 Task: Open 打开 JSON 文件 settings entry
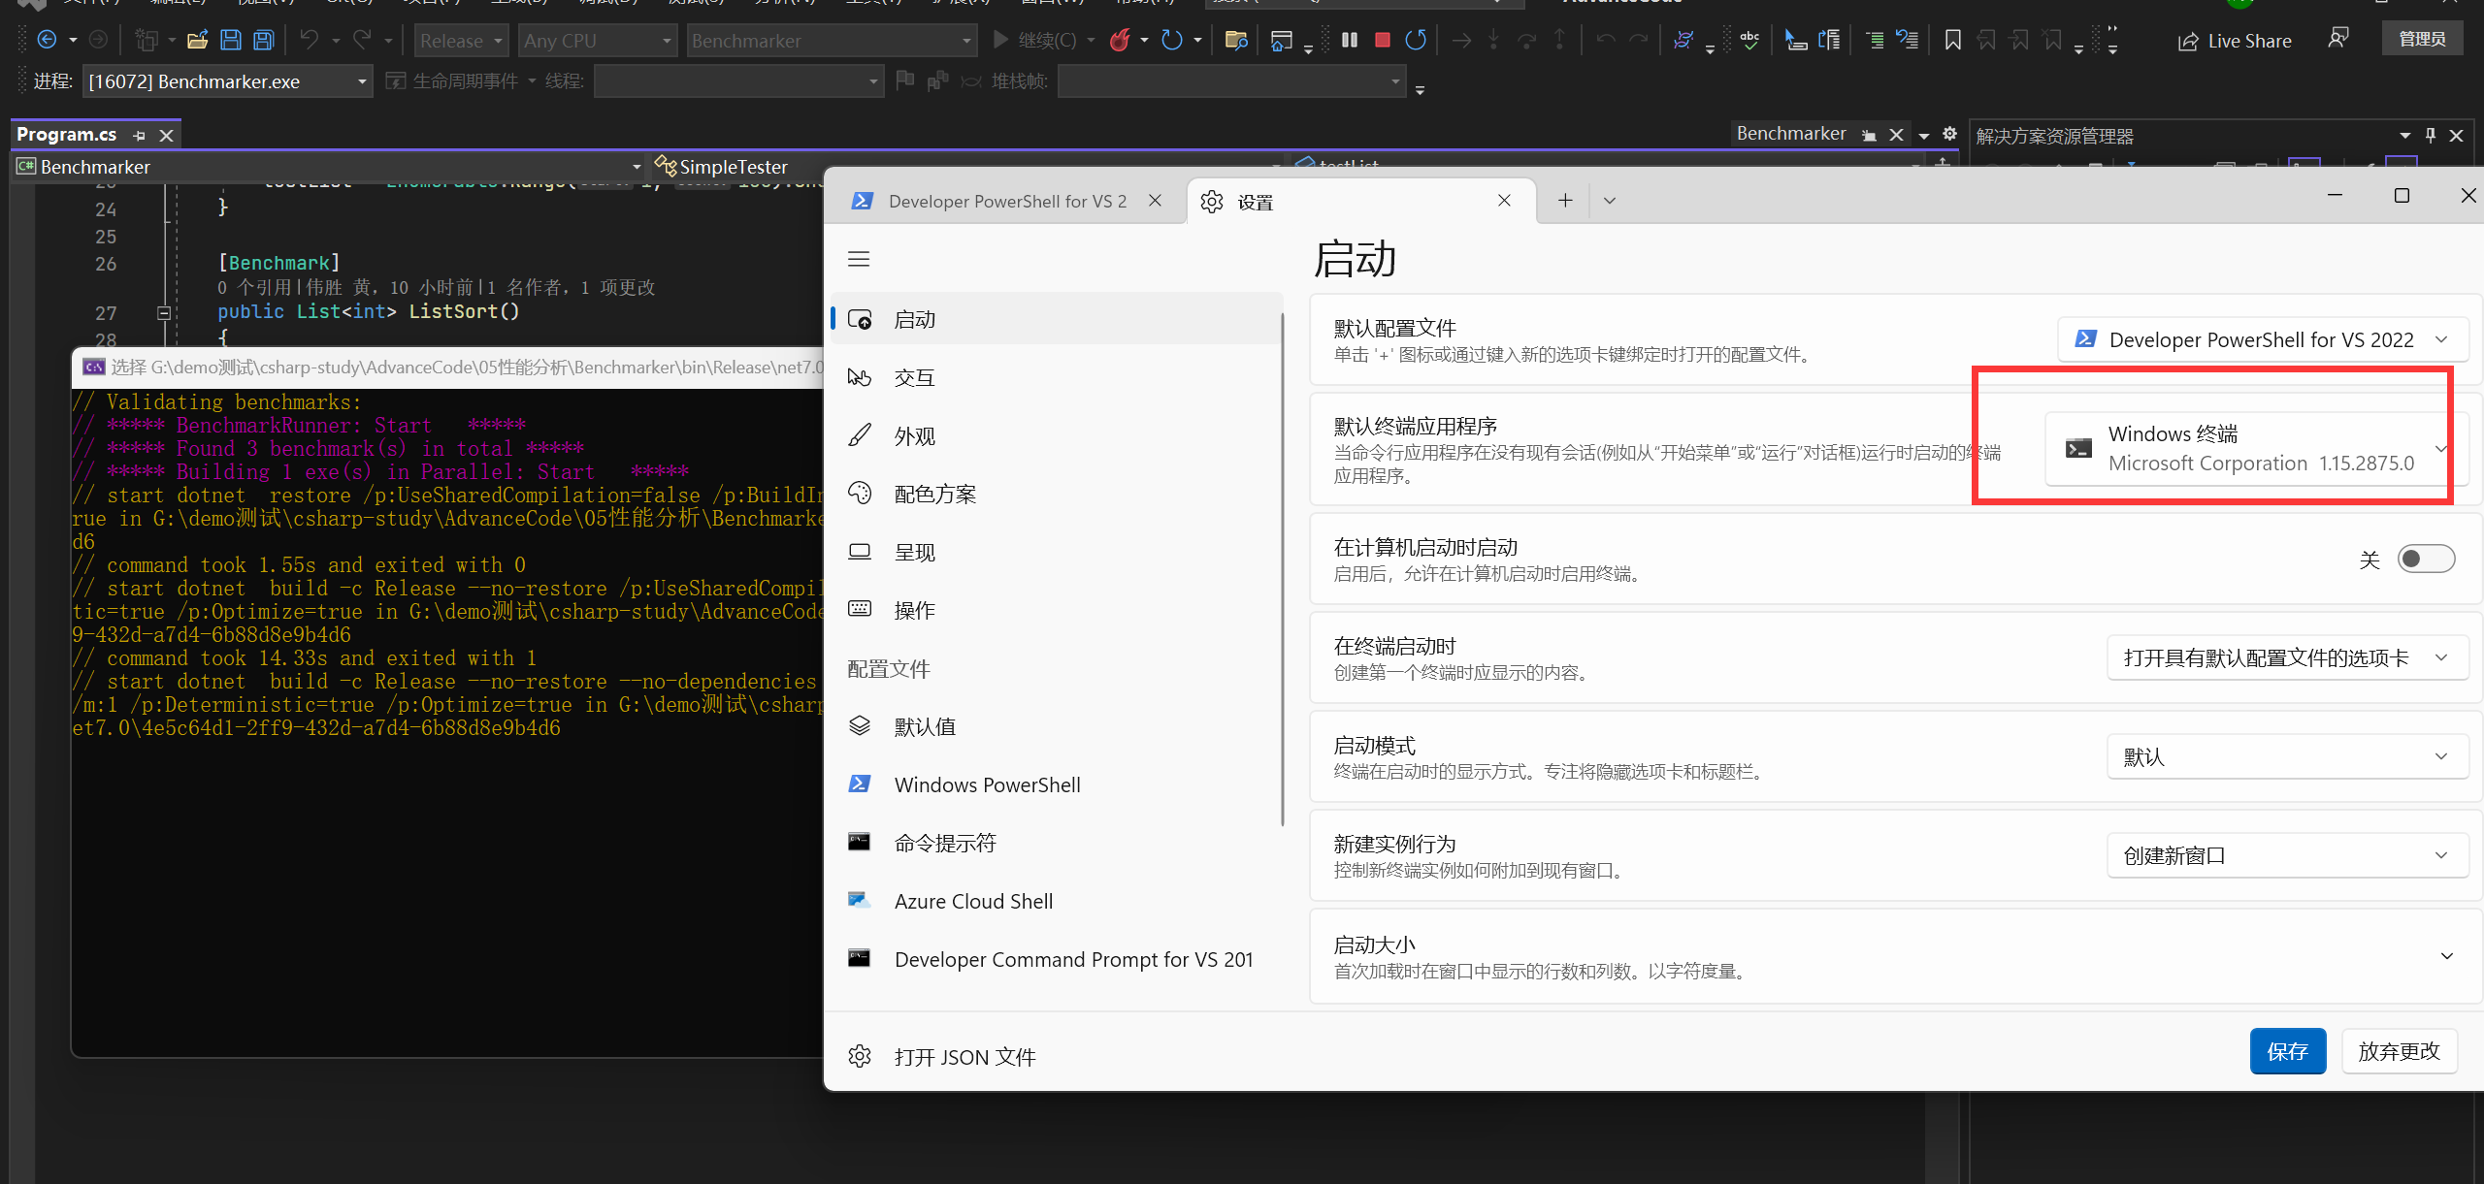coord(964,1056)
